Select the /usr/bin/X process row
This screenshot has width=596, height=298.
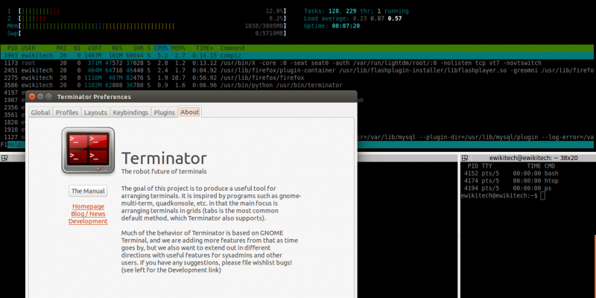point(297,63)
